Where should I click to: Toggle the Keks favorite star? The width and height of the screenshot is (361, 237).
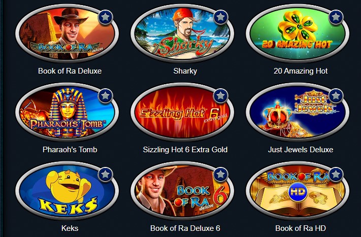(105, 175)
